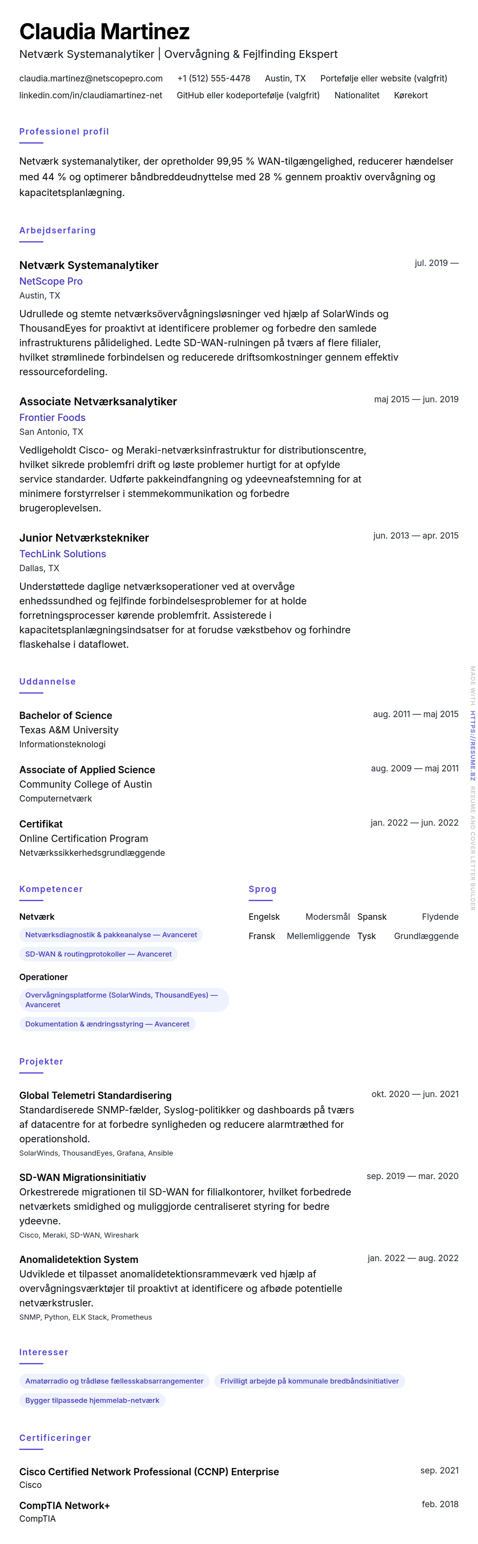Select the Amatørradio interest tag

(x=114, y=1381)
